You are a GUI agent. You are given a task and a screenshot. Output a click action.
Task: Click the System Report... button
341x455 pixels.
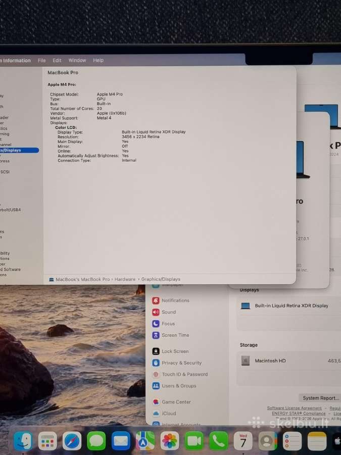320,398
